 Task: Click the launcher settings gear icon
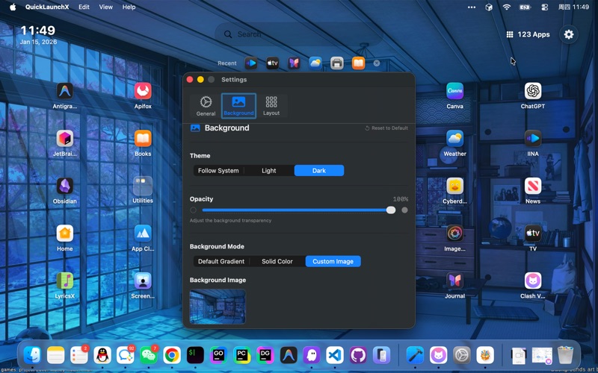(569, 34)
